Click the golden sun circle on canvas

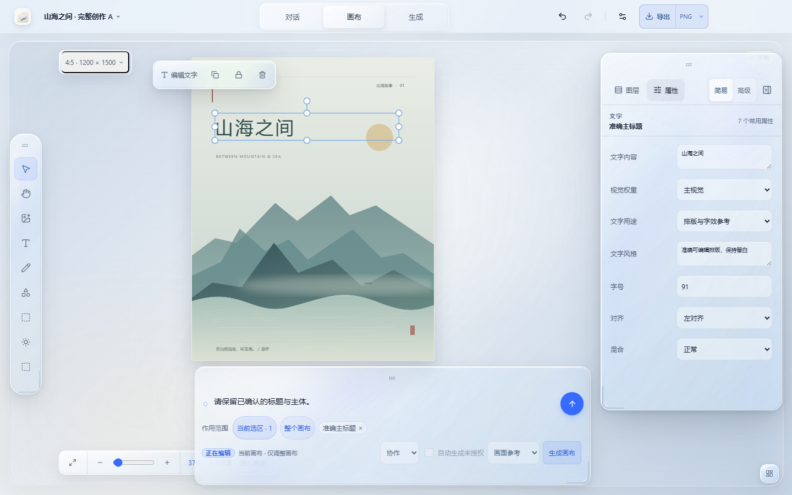point(380,137)
